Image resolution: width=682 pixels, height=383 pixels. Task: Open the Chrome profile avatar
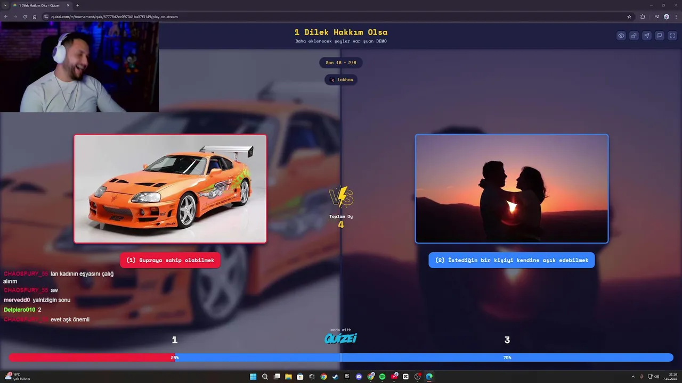(x=667, y=16)
